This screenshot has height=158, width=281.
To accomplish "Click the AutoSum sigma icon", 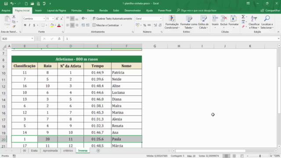I will coord(243,17).
